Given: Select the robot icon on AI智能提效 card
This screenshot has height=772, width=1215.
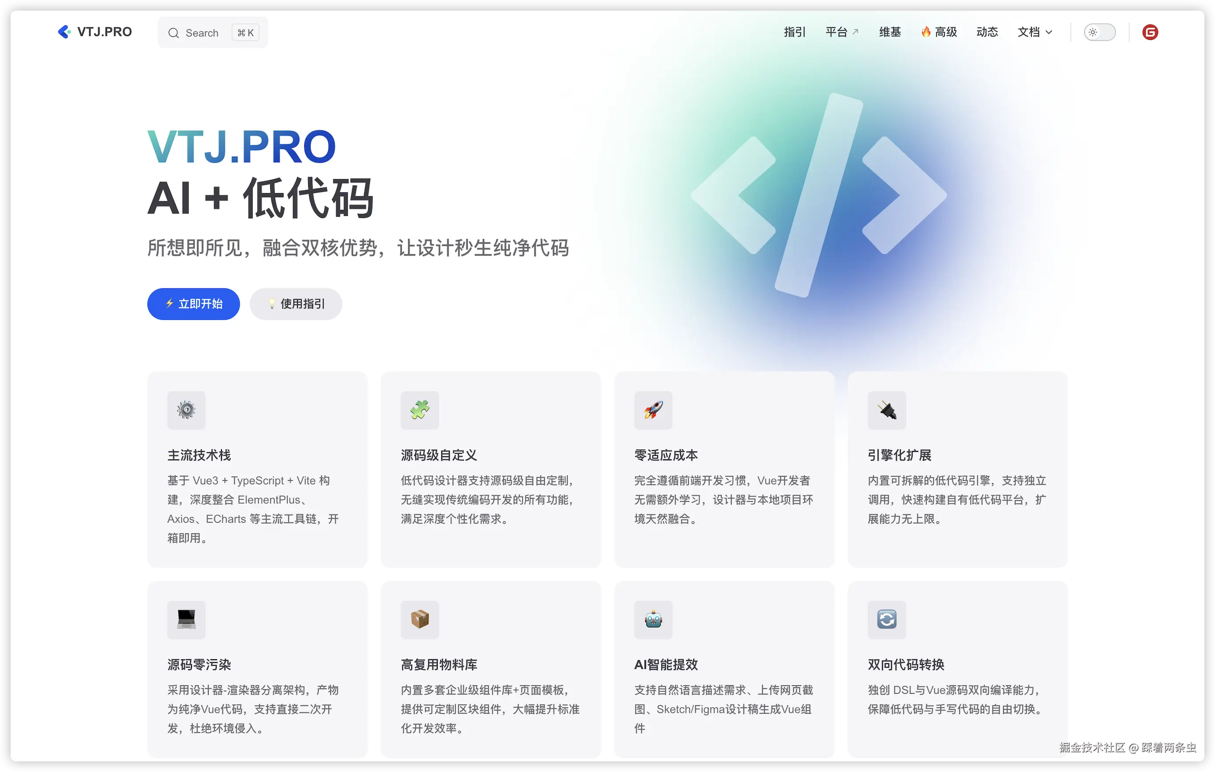Looking at the screenshot, I should [x=653, y=619].
